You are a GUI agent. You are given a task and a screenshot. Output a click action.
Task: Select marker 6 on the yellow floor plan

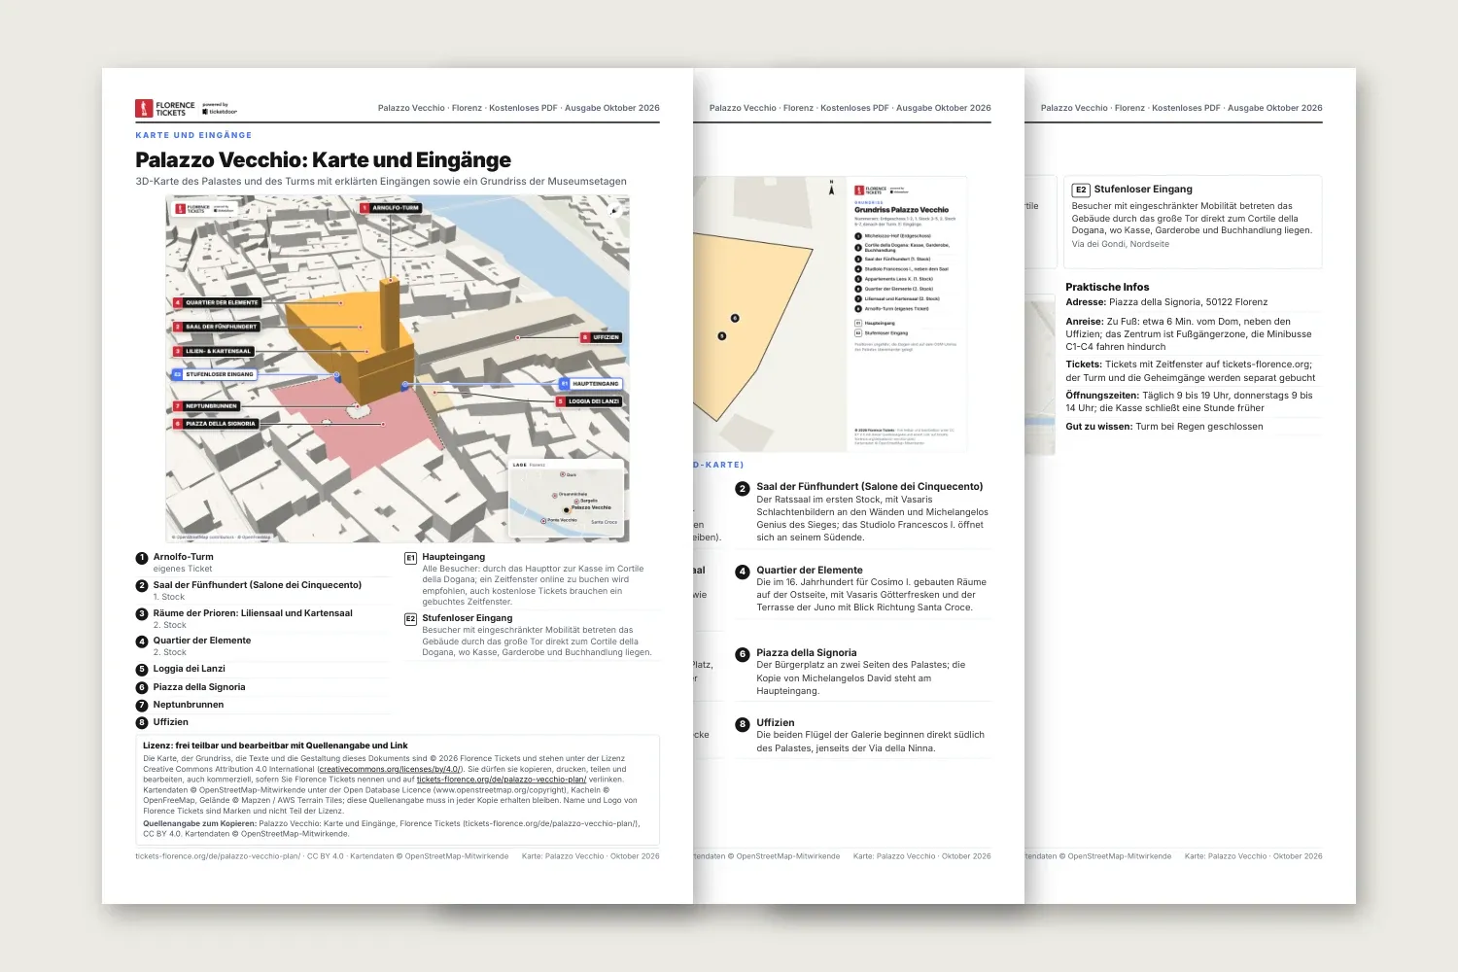click(x=735, y=318)
